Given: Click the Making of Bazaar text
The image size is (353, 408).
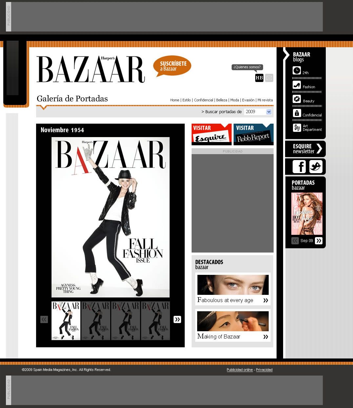Looking at the screenshot, I should 218,337.
